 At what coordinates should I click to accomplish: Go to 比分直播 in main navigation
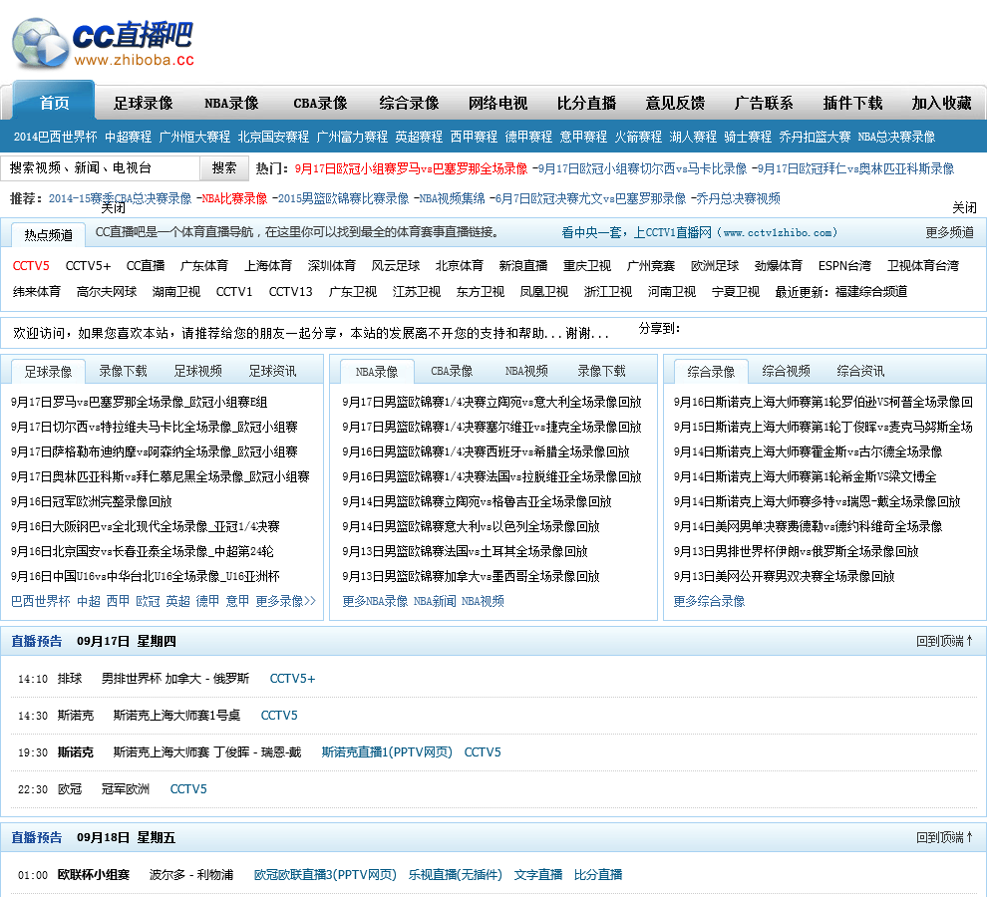[x=586, y=104]
